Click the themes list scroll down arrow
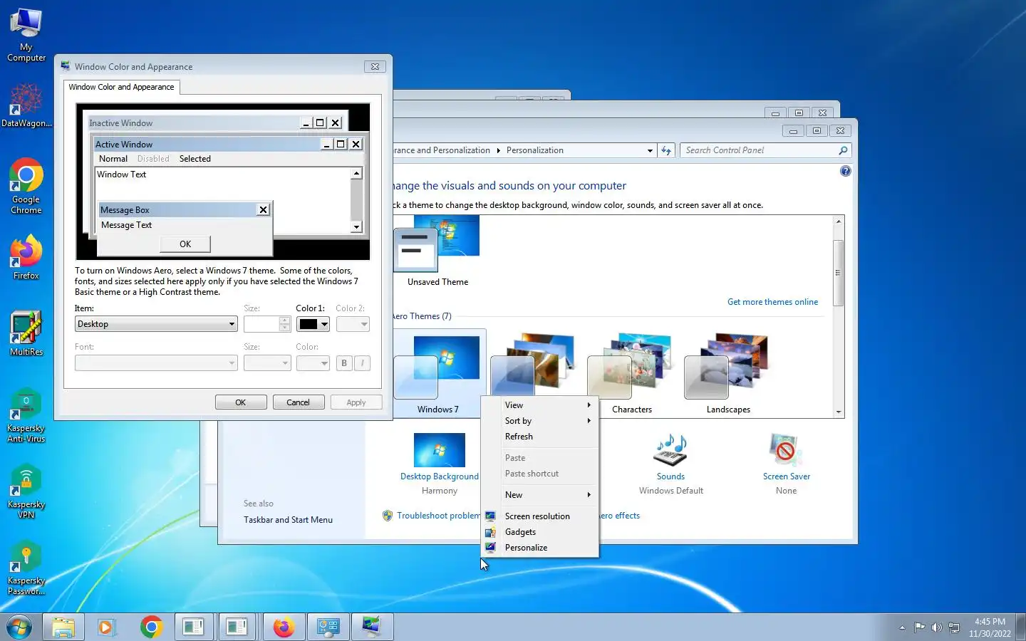The image size is (1026, 641). 839,412
